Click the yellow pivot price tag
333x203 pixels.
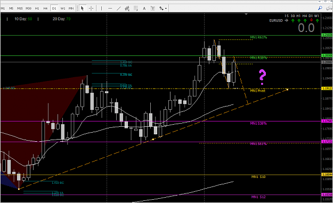[x=327, y=88]
